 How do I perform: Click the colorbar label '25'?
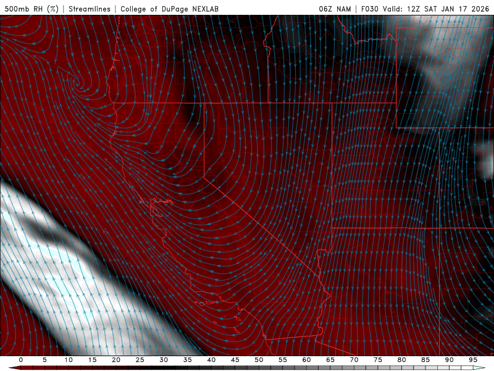pyautogui.click(x=140, y=360)
